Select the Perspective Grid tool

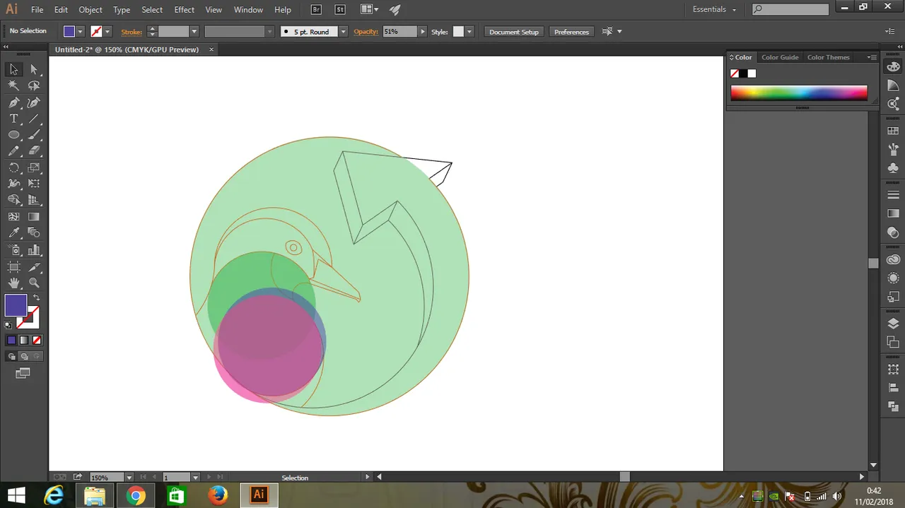click(34, 200)
